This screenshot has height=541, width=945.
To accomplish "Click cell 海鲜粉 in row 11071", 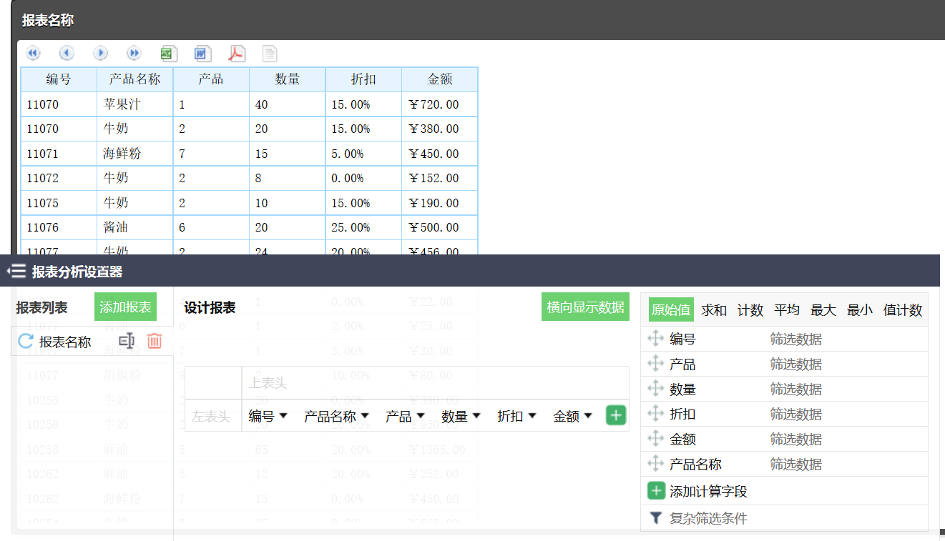I will click(x=135, y=154).
